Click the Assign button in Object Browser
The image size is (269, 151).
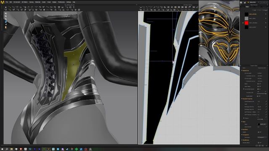pos(266,10)
